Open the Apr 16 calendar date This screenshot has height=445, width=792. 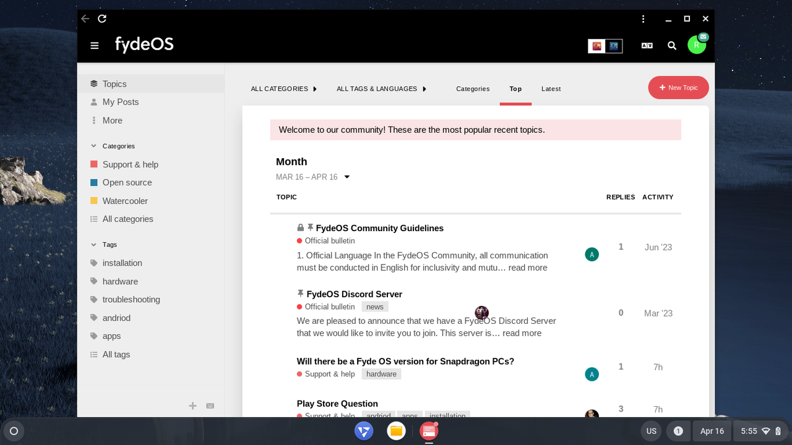point(712,431)
